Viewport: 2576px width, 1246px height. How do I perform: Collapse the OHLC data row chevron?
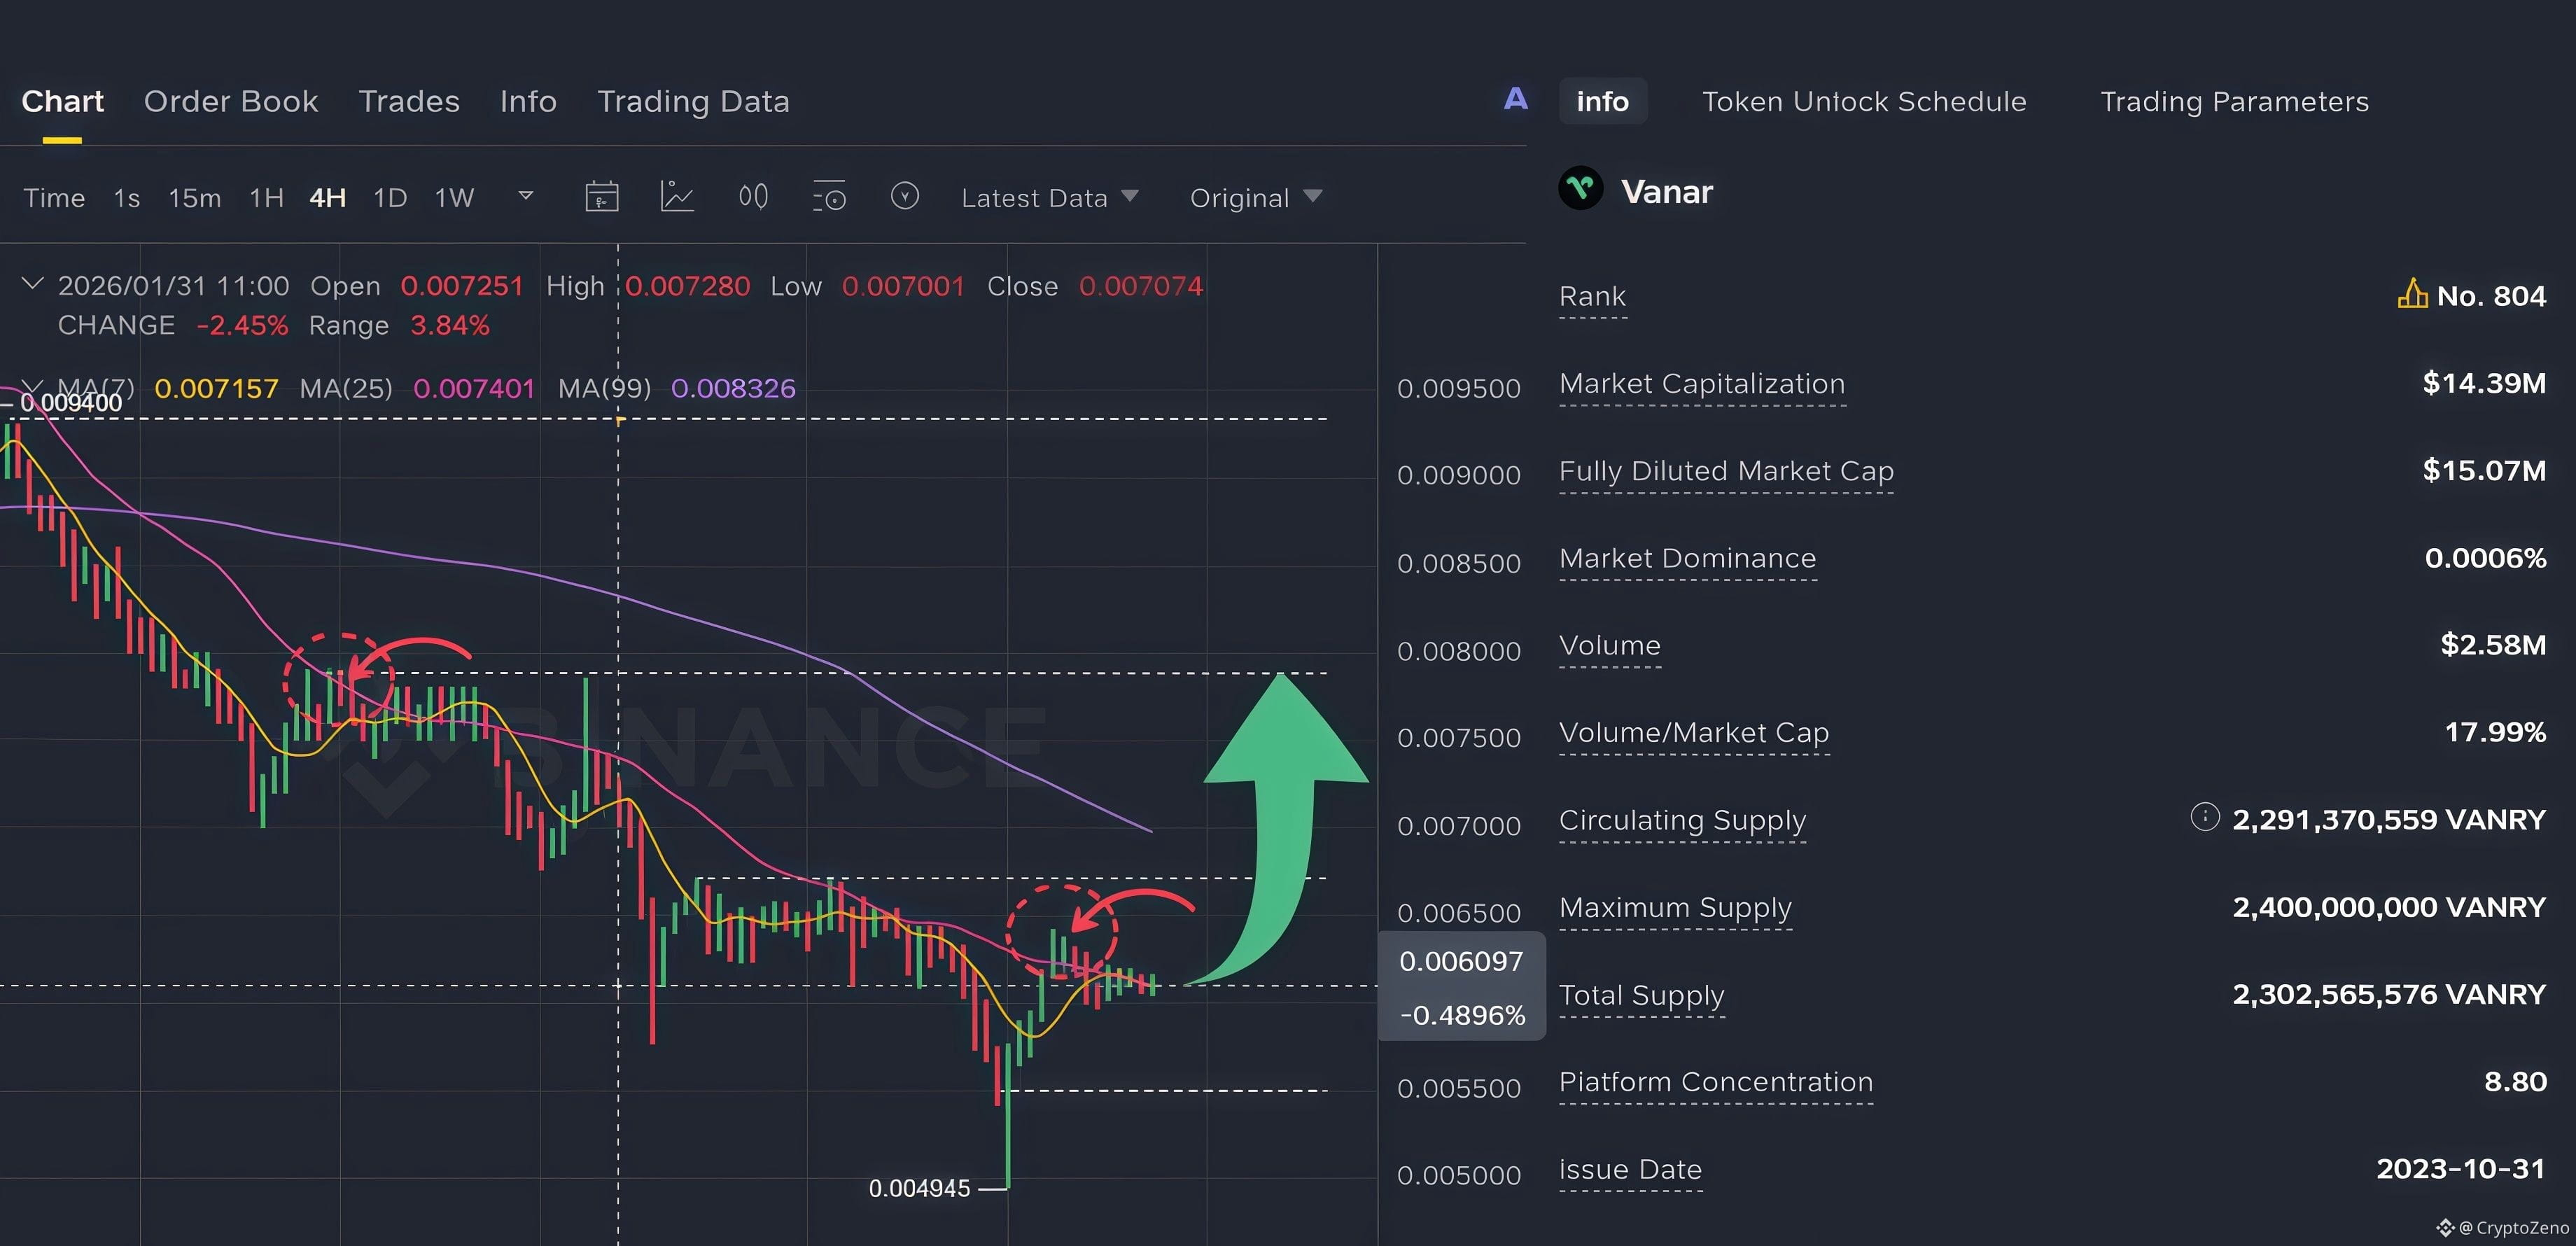[32, 284]
